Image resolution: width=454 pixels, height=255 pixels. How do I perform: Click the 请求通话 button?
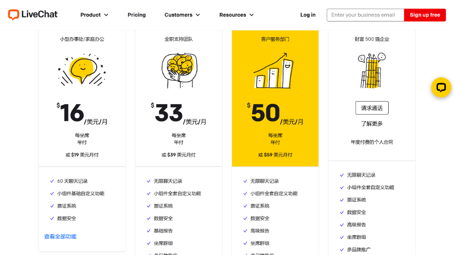pyautogui.click(x=372, y=108)
